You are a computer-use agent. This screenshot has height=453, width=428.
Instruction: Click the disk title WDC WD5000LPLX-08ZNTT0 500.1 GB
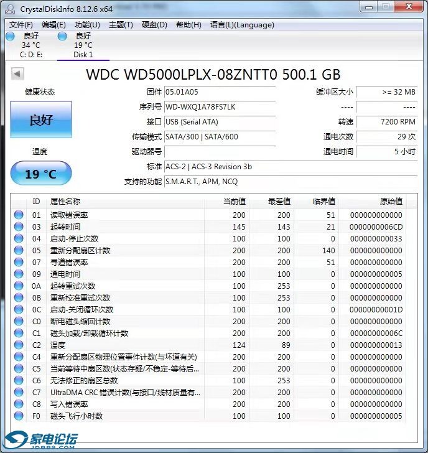(x=213, y=75)
